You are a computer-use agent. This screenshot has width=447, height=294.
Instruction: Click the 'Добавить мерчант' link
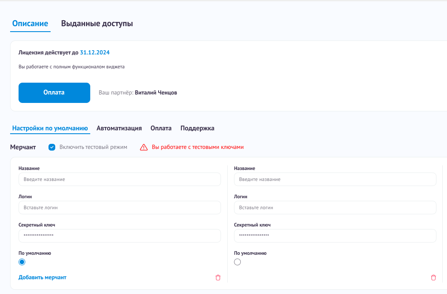42,277
